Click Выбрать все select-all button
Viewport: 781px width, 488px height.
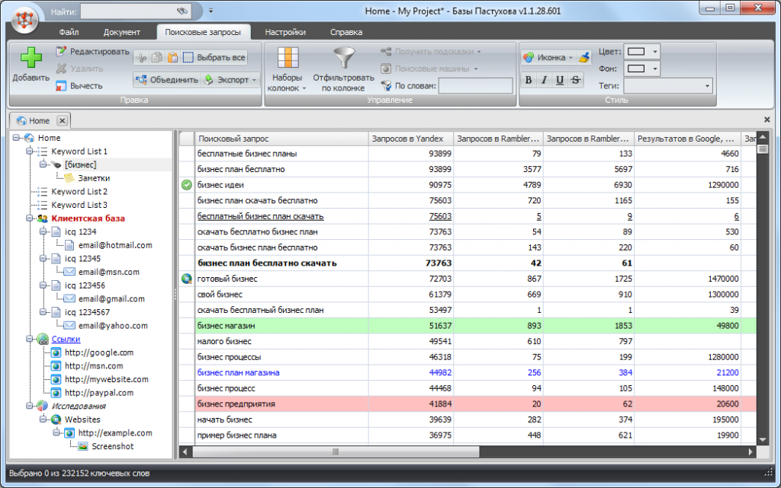(214, 58)
